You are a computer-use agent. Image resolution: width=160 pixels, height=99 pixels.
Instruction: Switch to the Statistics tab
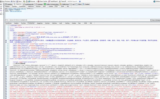click(9, 4)
